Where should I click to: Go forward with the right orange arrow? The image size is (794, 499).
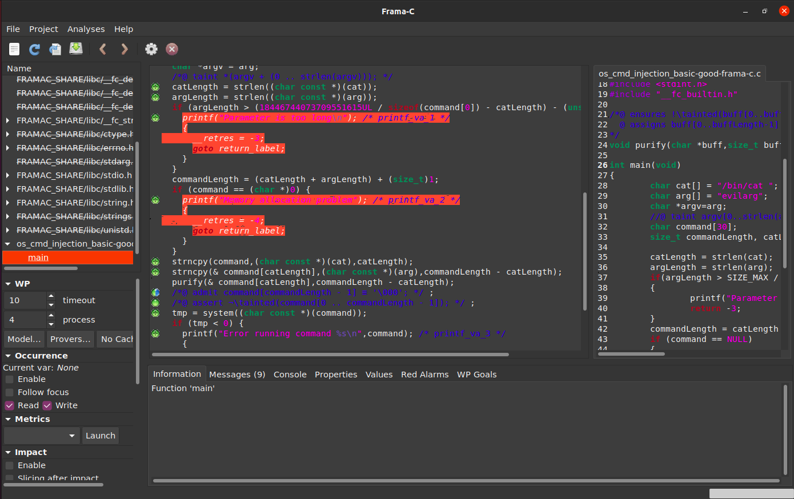click(125, 49)
